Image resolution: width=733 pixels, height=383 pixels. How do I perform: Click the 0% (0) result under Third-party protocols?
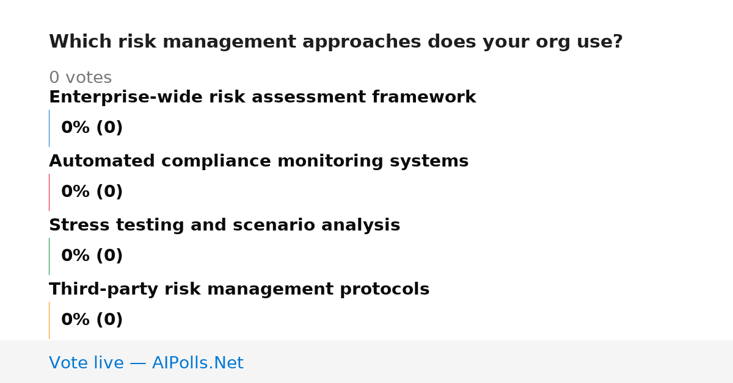(92, 320)
